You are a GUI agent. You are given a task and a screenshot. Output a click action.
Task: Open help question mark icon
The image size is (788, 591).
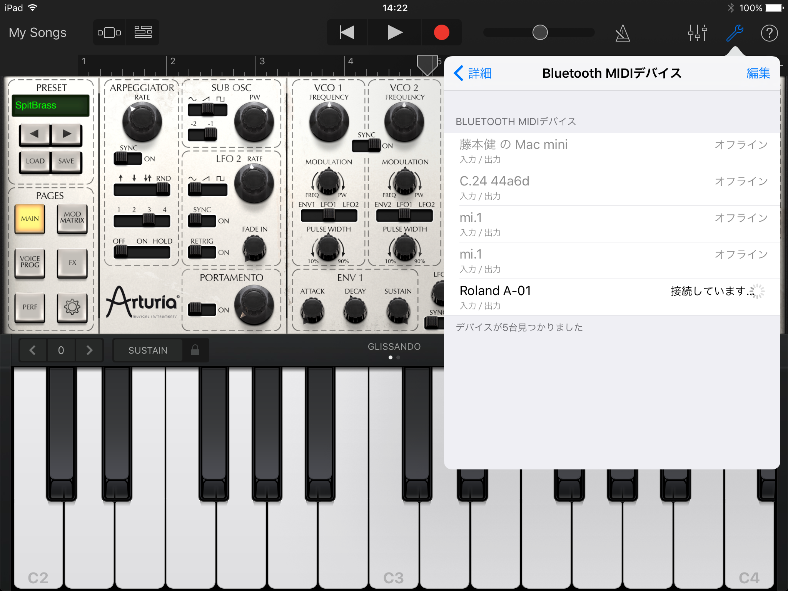[769, 33]
